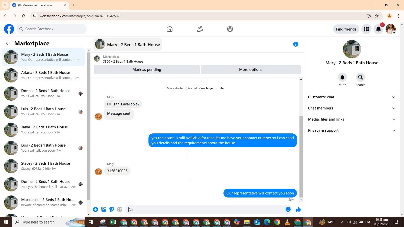The height and width of the screenshot is (227, 404).
Task: Open the install app icon in address bar
Action: click(x=369, y=16)
